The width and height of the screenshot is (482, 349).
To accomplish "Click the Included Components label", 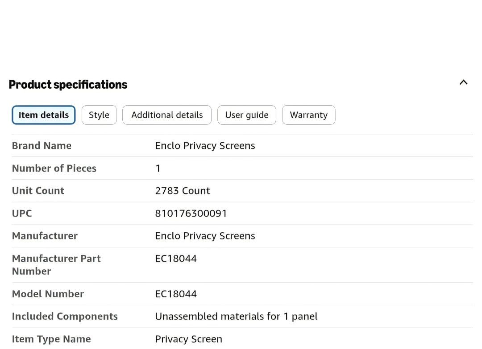I will point(65,316).
